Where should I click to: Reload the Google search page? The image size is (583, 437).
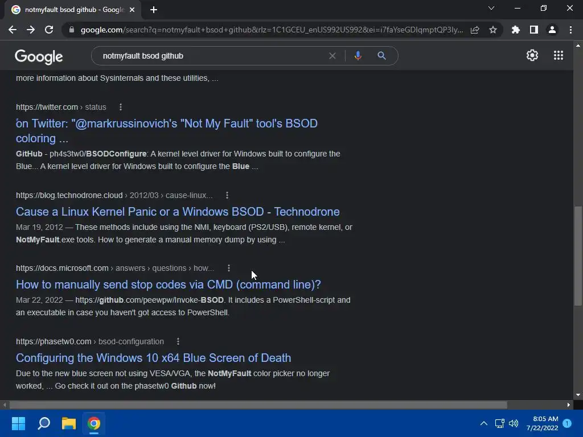(x=49, y=30)
